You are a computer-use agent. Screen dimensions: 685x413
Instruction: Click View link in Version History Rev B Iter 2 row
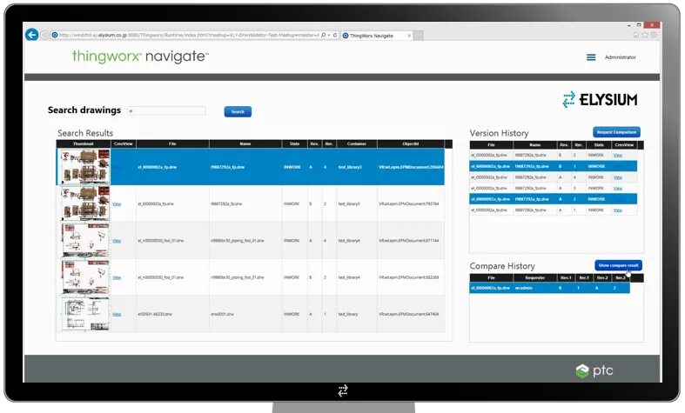coord(618,155)
